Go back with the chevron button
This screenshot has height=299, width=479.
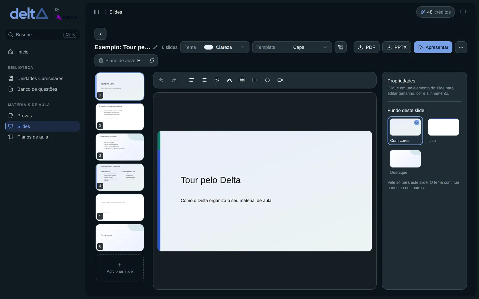coord(101,34)
